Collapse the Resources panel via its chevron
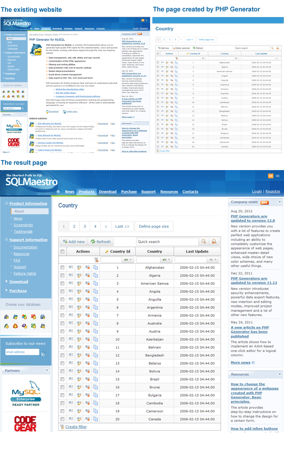The image size is (284, 454). click(279, 374)
